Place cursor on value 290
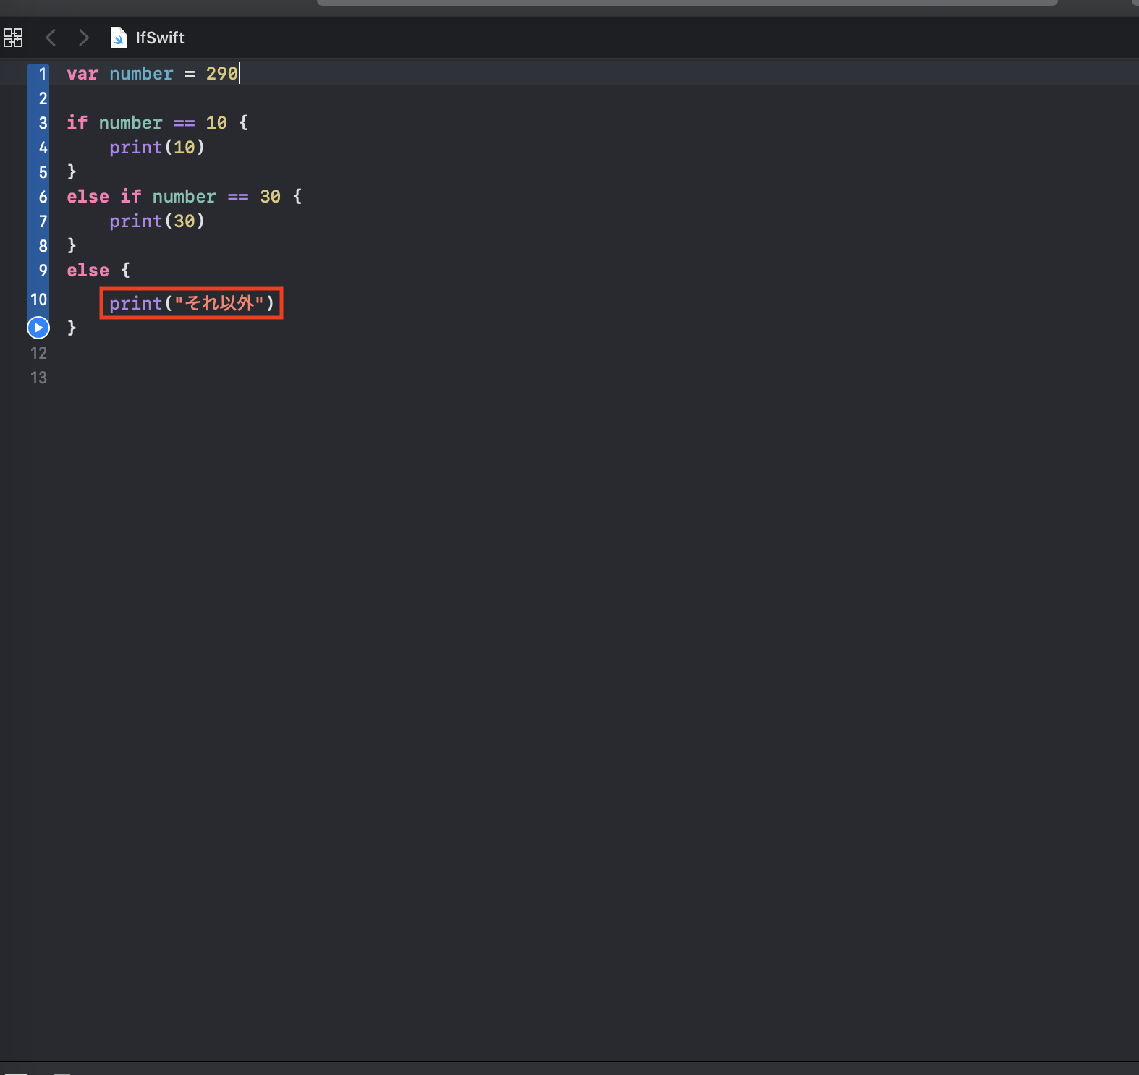The image size is (1139, 1075). point(222,74)
